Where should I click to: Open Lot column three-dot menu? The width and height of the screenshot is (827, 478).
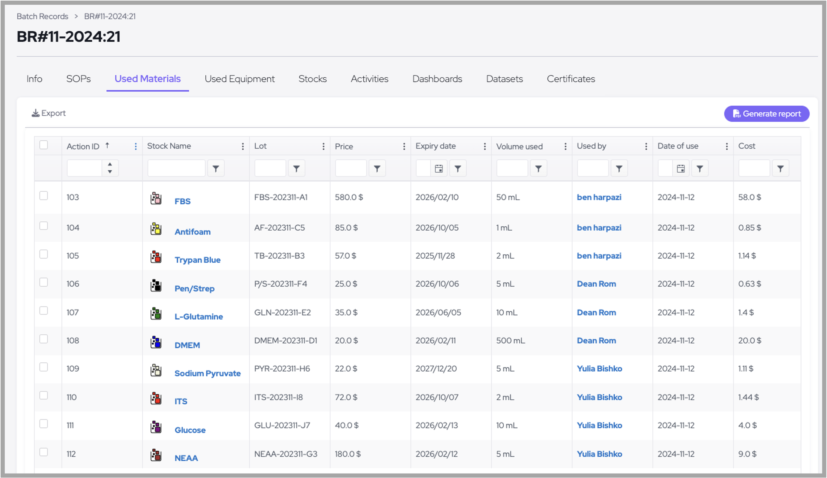[323, 146]
